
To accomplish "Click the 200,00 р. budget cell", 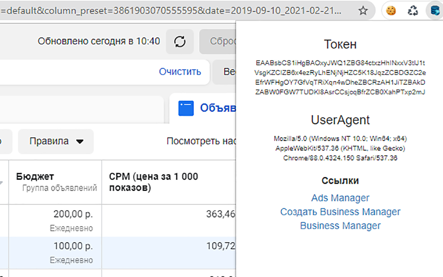I will (x=73, y=214).
